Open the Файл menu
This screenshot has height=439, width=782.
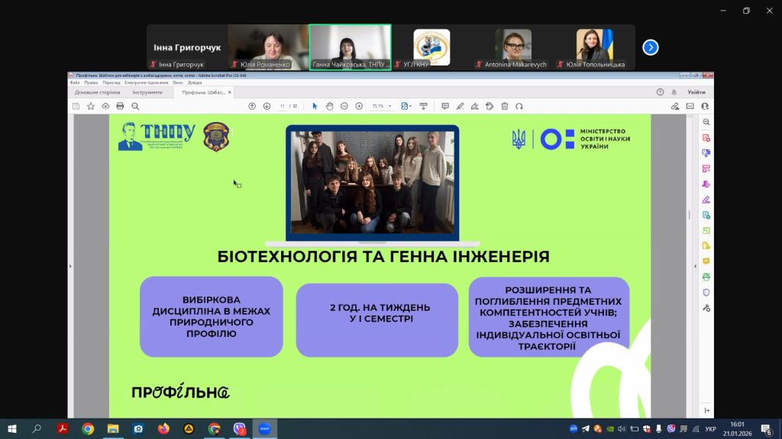click(74, 82)
